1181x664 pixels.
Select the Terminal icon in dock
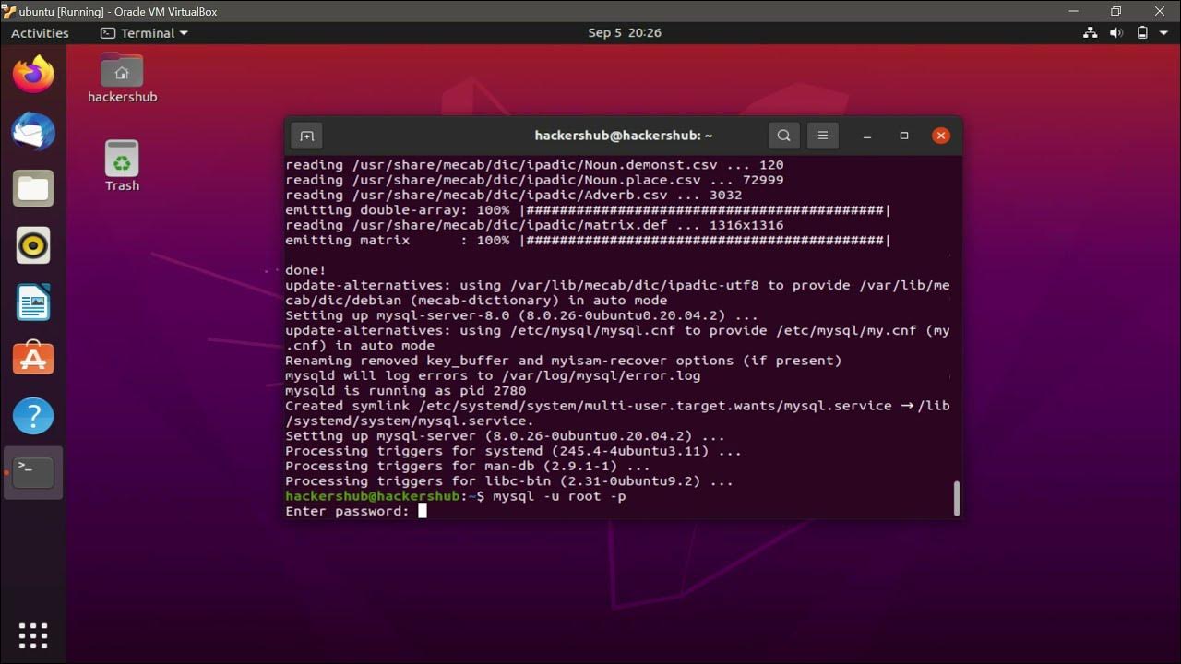33,472
